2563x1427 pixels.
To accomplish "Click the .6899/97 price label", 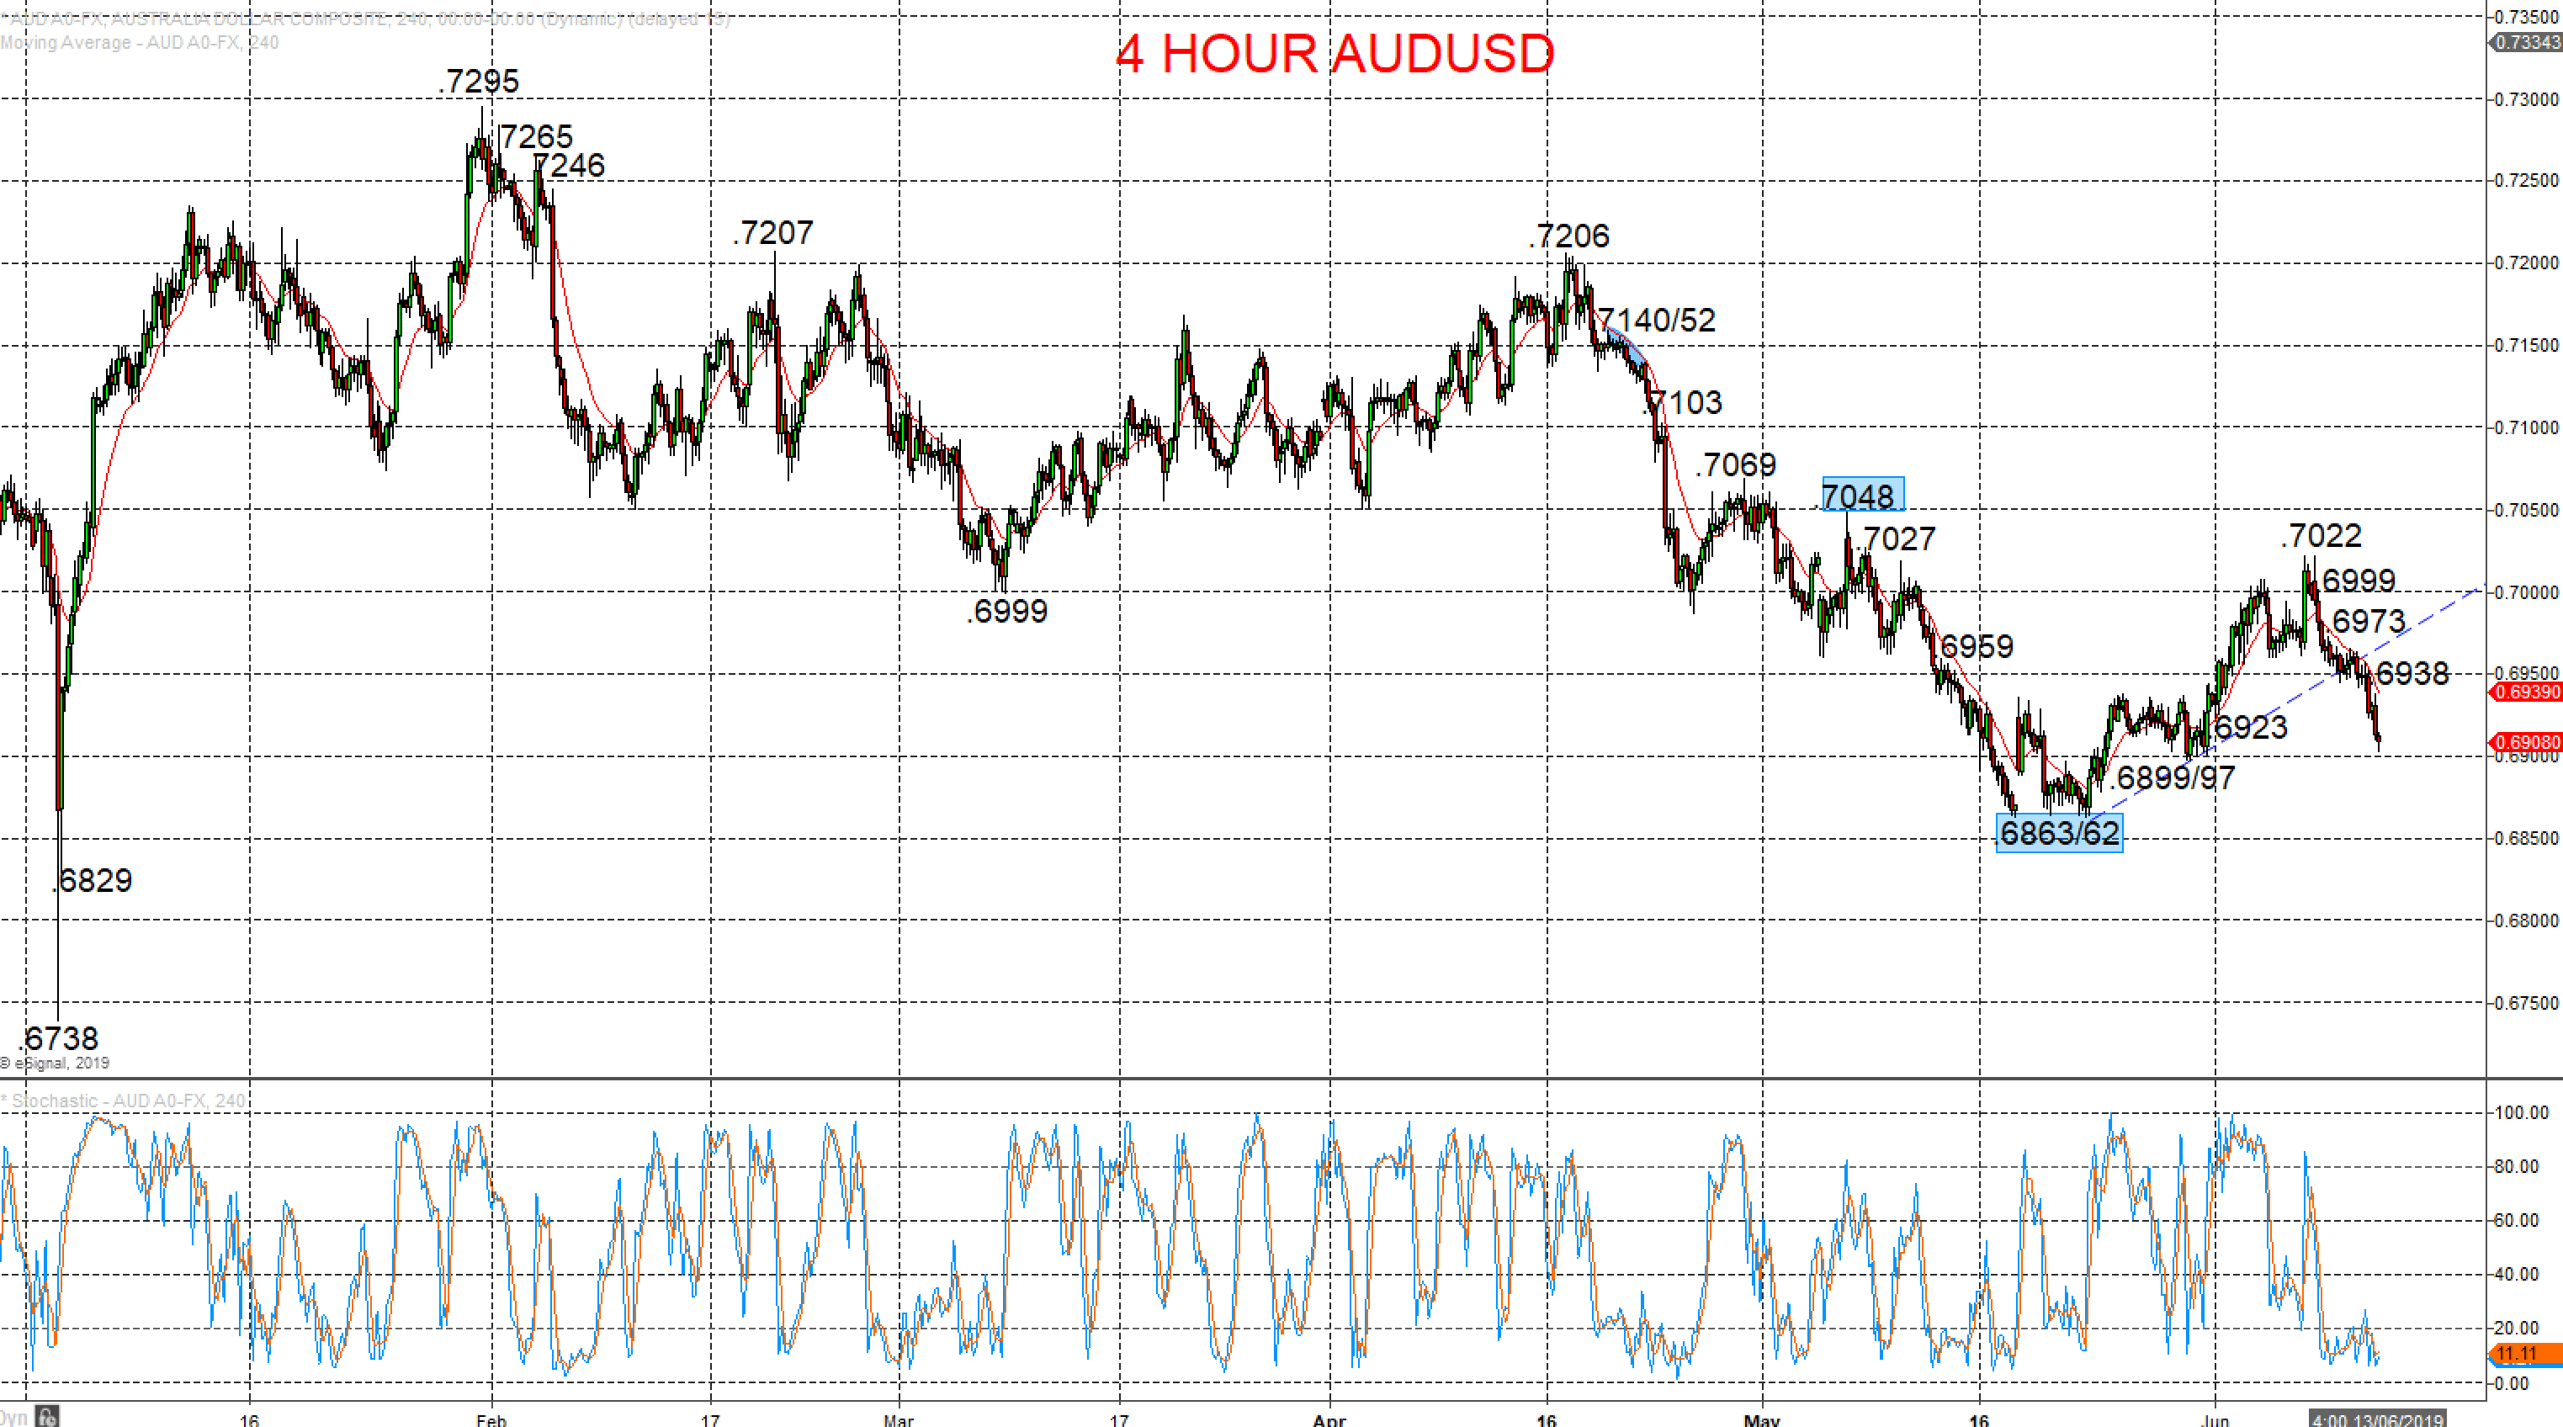I will click(x=2172, y=777).
